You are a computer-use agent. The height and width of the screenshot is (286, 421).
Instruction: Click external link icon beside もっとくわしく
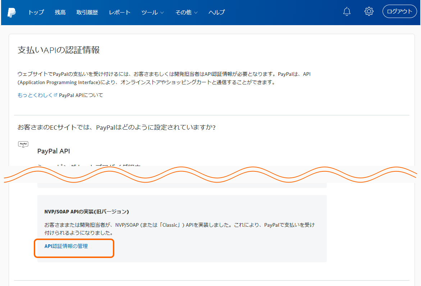coord(55,95)
